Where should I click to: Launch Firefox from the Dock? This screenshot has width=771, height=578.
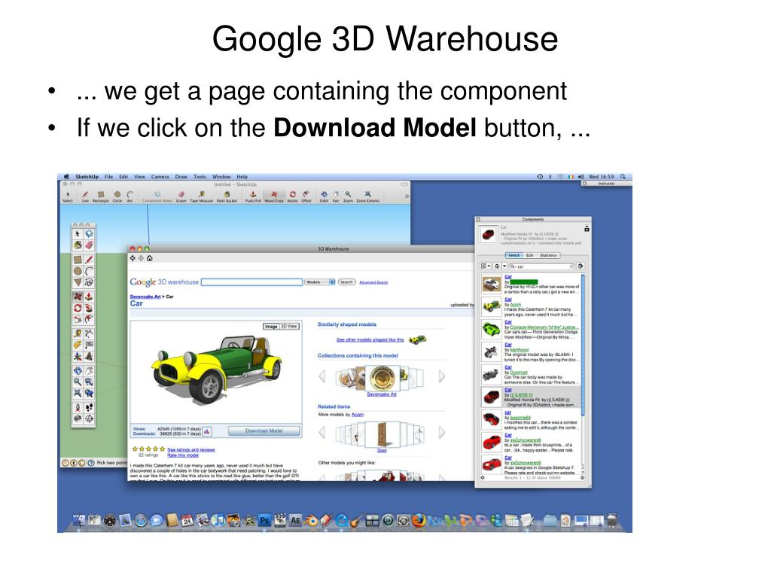click(419, 521)
